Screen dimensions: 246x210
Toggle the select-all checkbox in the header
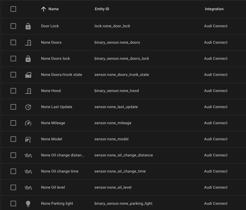(x=13, y=9)
